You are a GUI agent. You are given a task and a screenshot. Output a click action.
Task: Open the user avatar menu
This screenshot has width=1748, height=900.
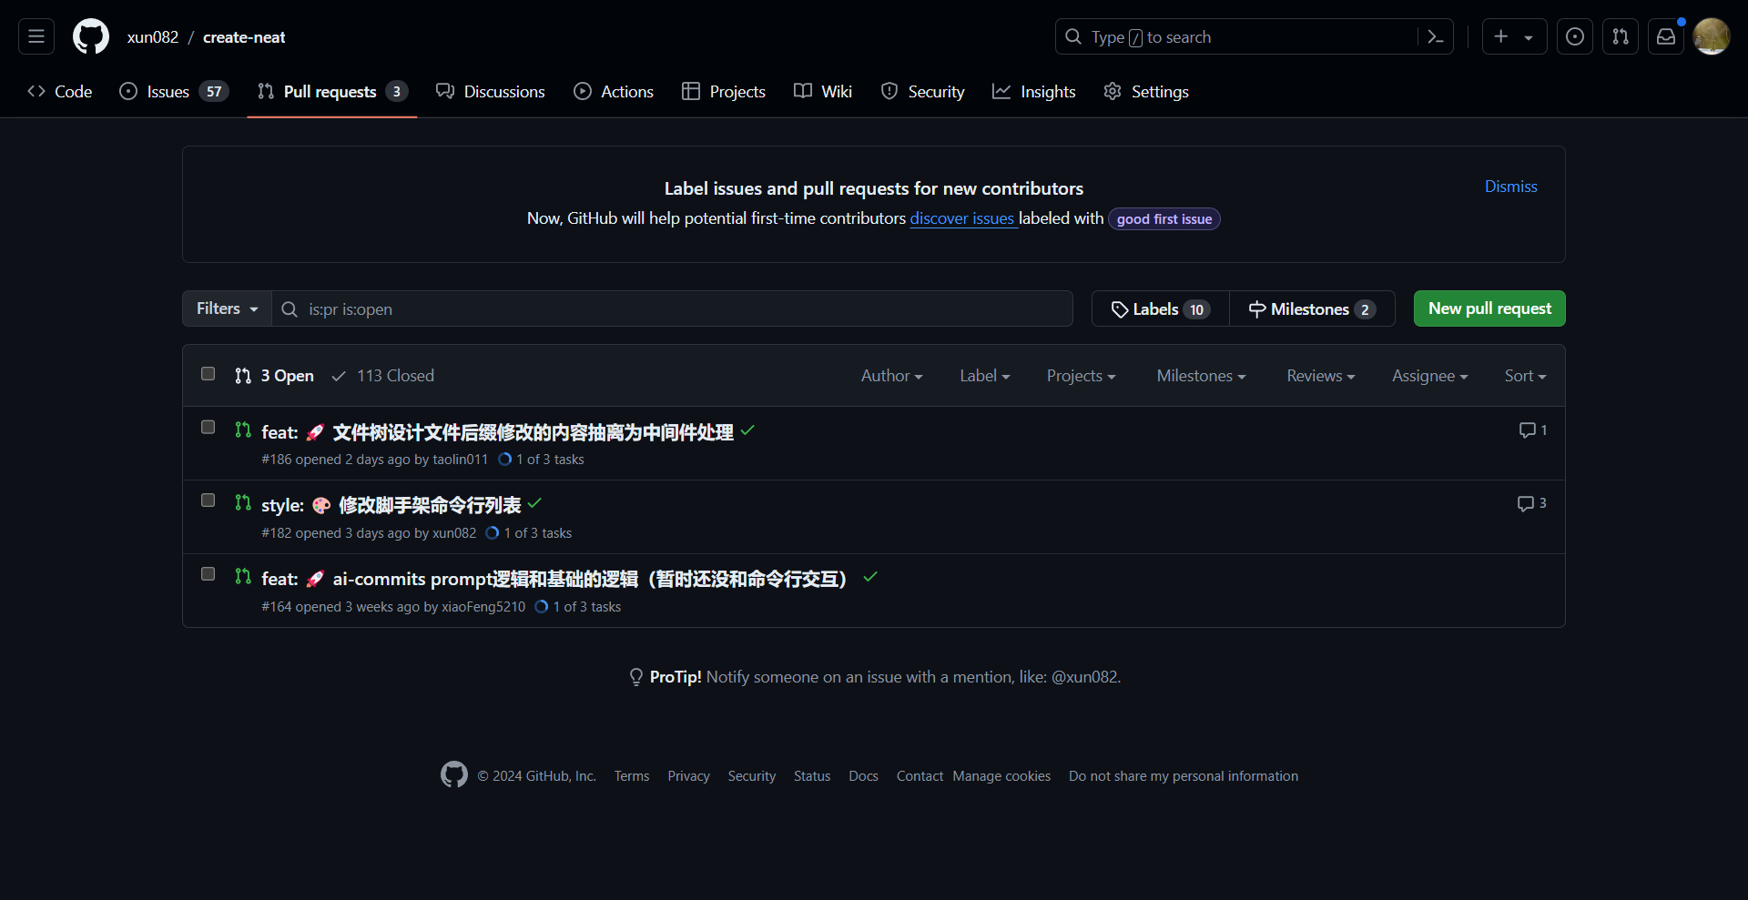pyautogui.click(x=1712, y=36)
